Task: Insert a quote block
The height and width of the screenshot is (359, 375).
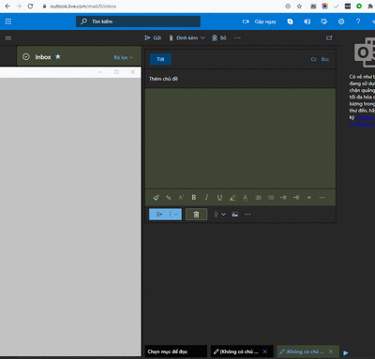Action: (x=309, y=198)
